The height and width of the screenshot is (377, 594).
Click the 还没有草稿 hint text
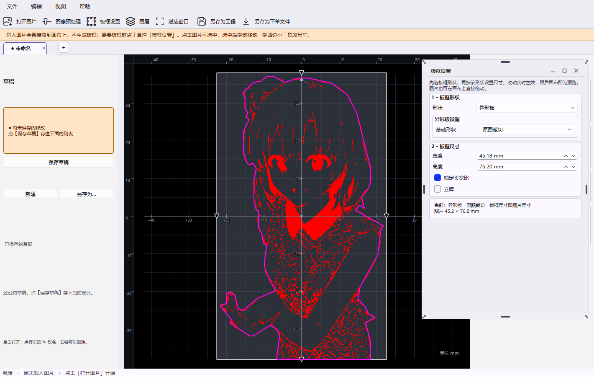(x=49, y=293)
